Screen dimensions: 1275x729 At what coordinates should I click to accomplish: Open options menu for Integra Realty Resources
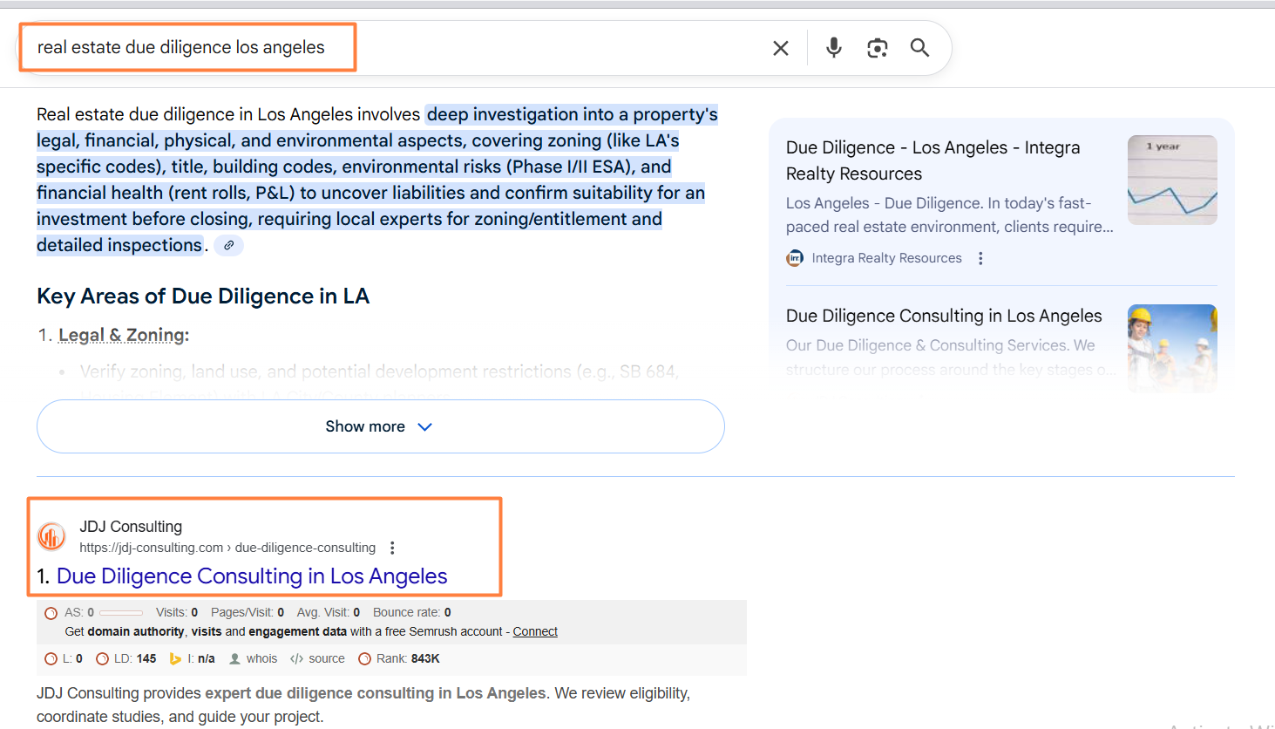(980, 258)
